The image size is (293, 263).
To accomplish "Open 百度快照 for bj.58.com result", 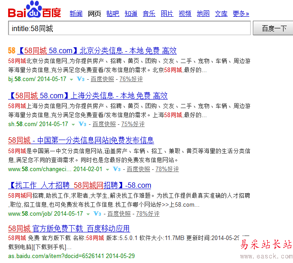I will click(x=102, y=79).
